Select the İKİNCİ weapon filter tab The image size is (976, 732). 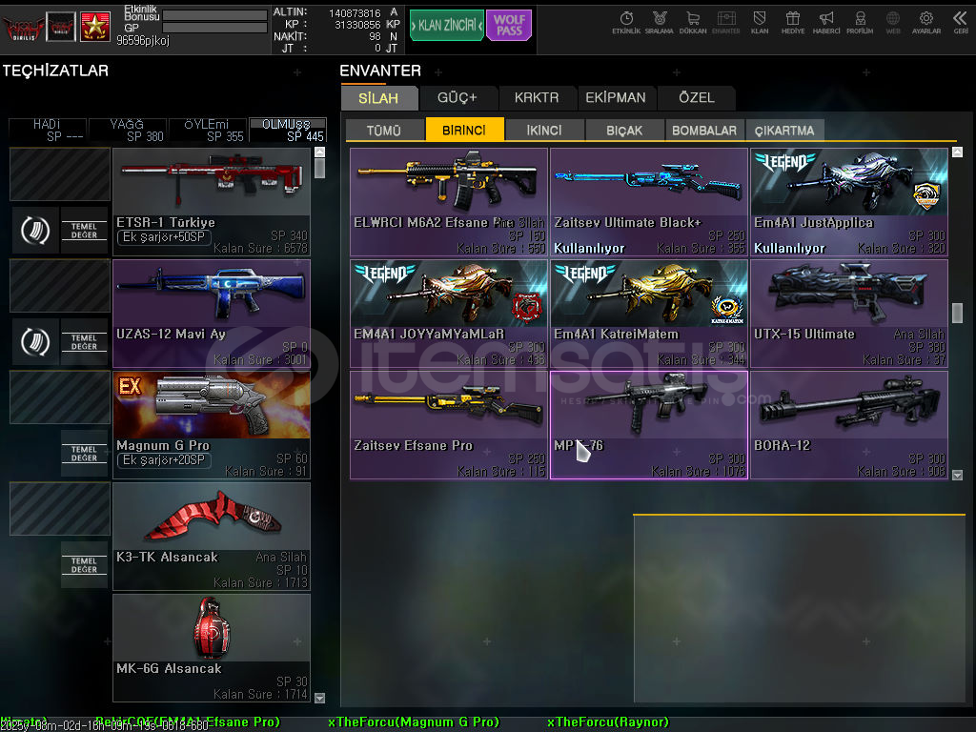click(544, 130)
